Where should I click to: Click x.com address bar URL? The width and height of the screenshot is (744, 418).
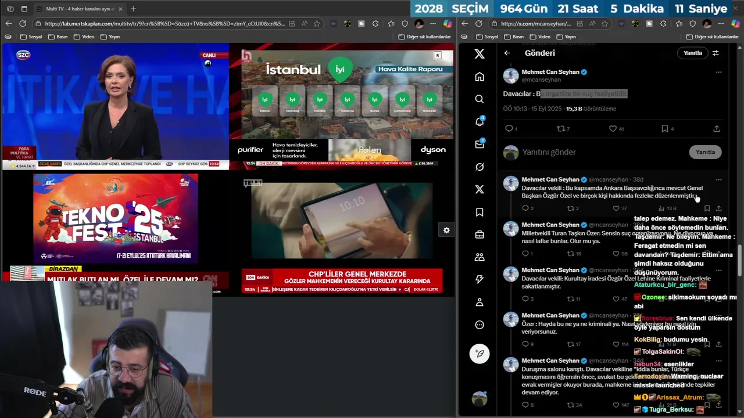coord(535,24)
